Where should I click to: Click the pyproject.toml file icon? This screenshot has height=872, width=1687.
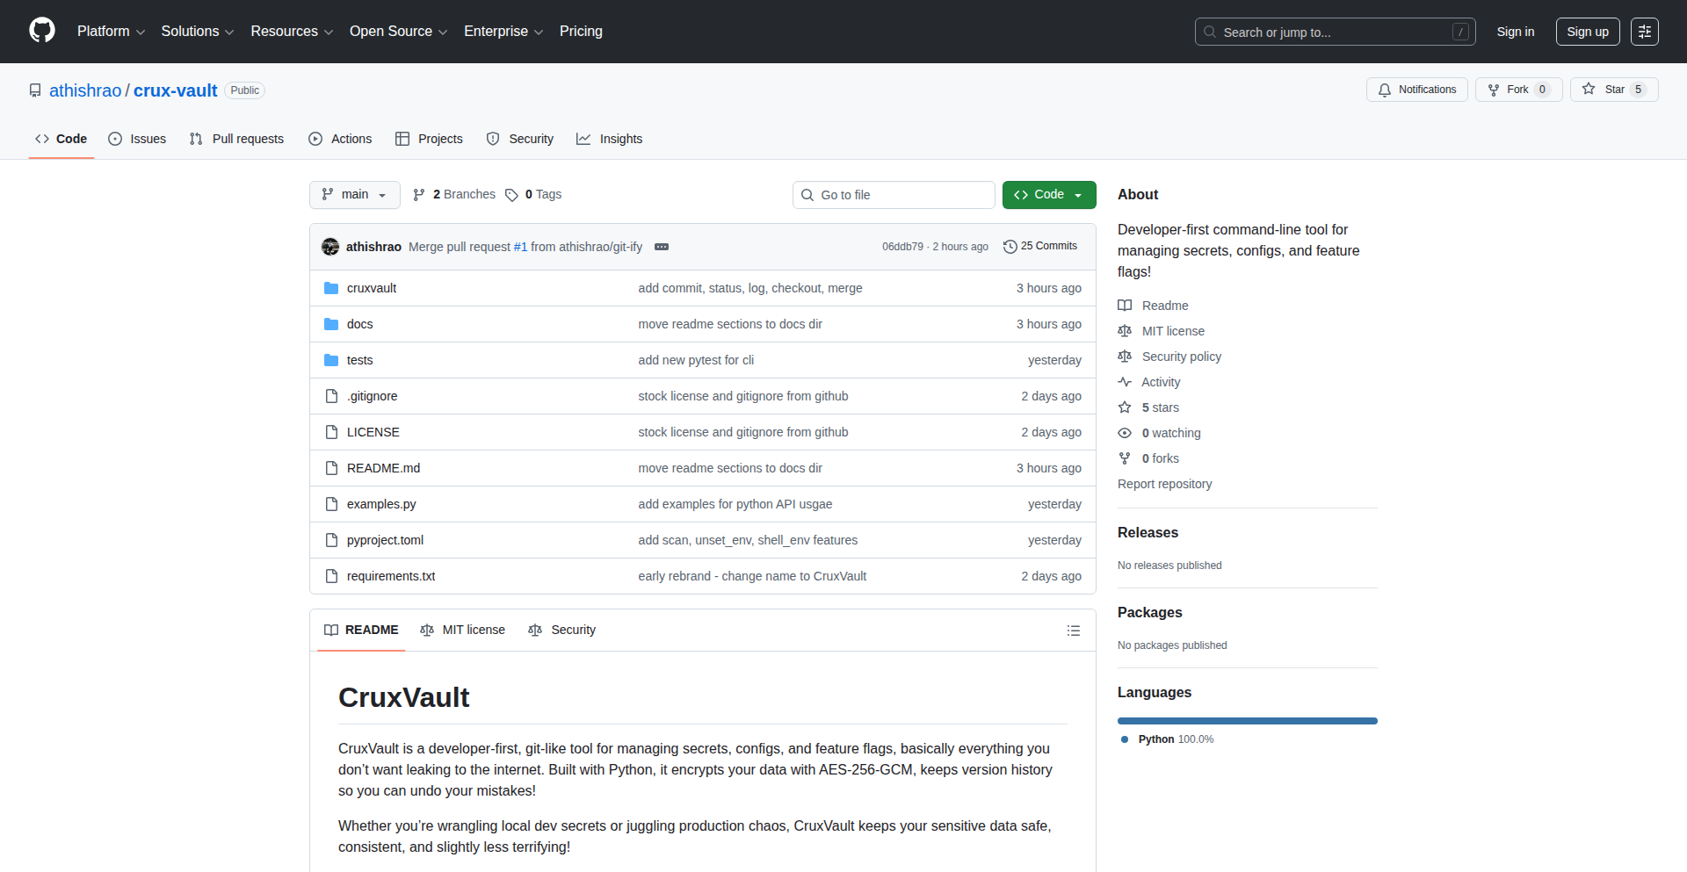click(x=331, y=540)
